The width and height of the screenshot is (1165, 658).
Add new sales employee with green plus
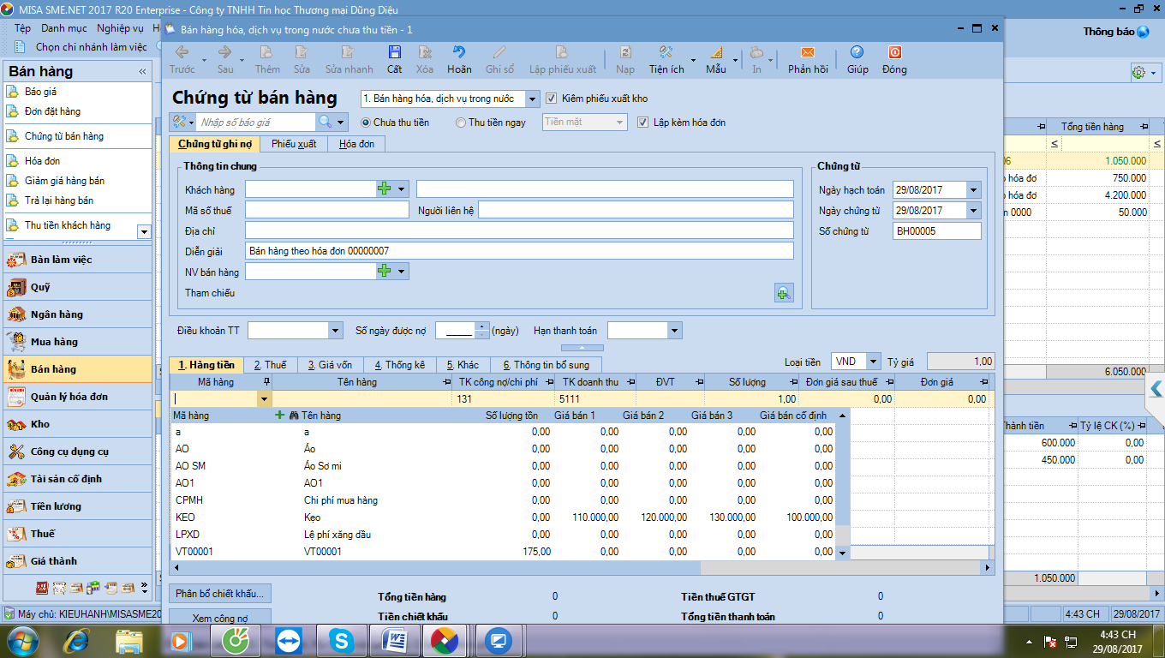[385, 271]
